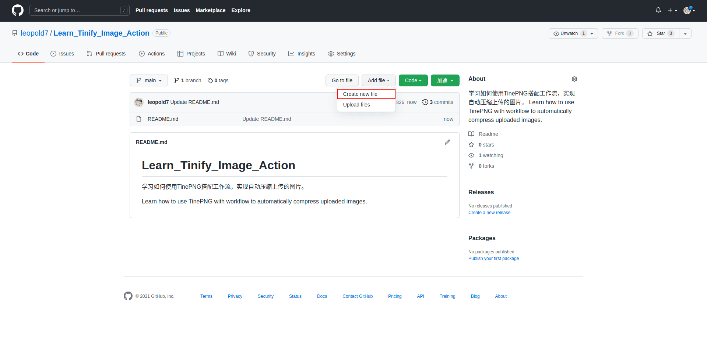Open the 加速 dropdown button
Image resolution: width=707 pixels, height=347 pixels.
[445, 80]
